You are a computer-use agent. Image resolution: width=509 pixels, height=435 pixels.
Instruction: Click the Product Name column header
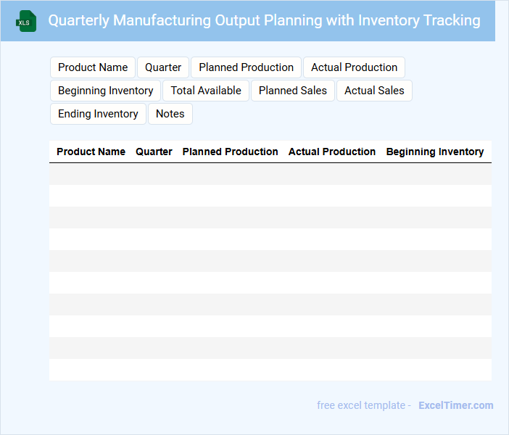click(91, 152)
